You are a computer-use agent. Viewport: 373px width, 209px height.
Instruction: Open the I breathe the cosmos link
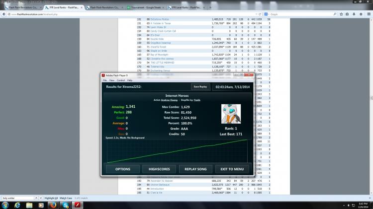162,59
